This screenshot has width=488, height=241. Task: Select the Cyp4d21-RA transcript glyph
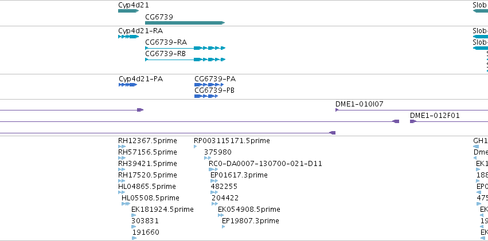128,37
